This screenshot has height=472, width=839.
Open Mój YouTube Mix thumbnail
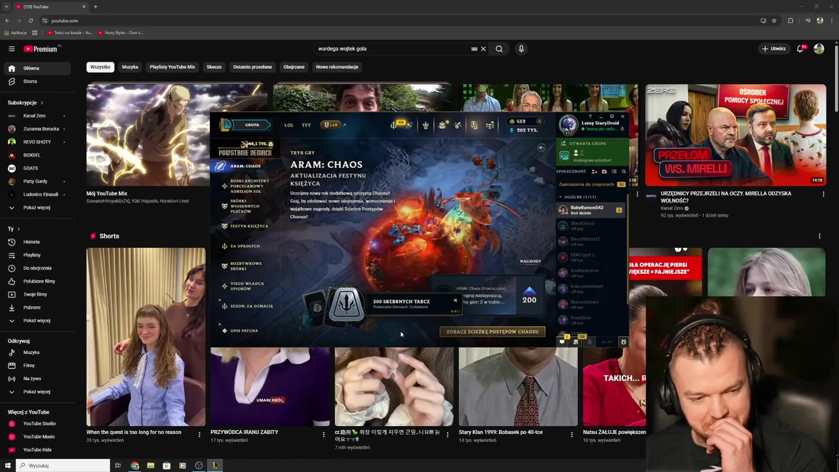coord(176,135)
